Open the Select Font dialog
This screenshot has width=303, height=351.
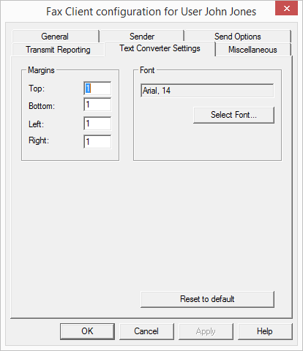pyautogui.click(x=233, y=115)
